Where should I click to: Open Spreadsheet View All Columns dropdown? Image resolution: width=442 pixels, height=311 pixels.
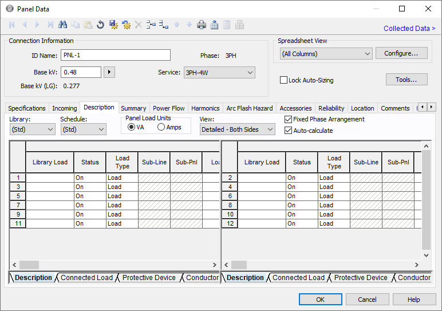pyautogui.click(x=326, y=54)
